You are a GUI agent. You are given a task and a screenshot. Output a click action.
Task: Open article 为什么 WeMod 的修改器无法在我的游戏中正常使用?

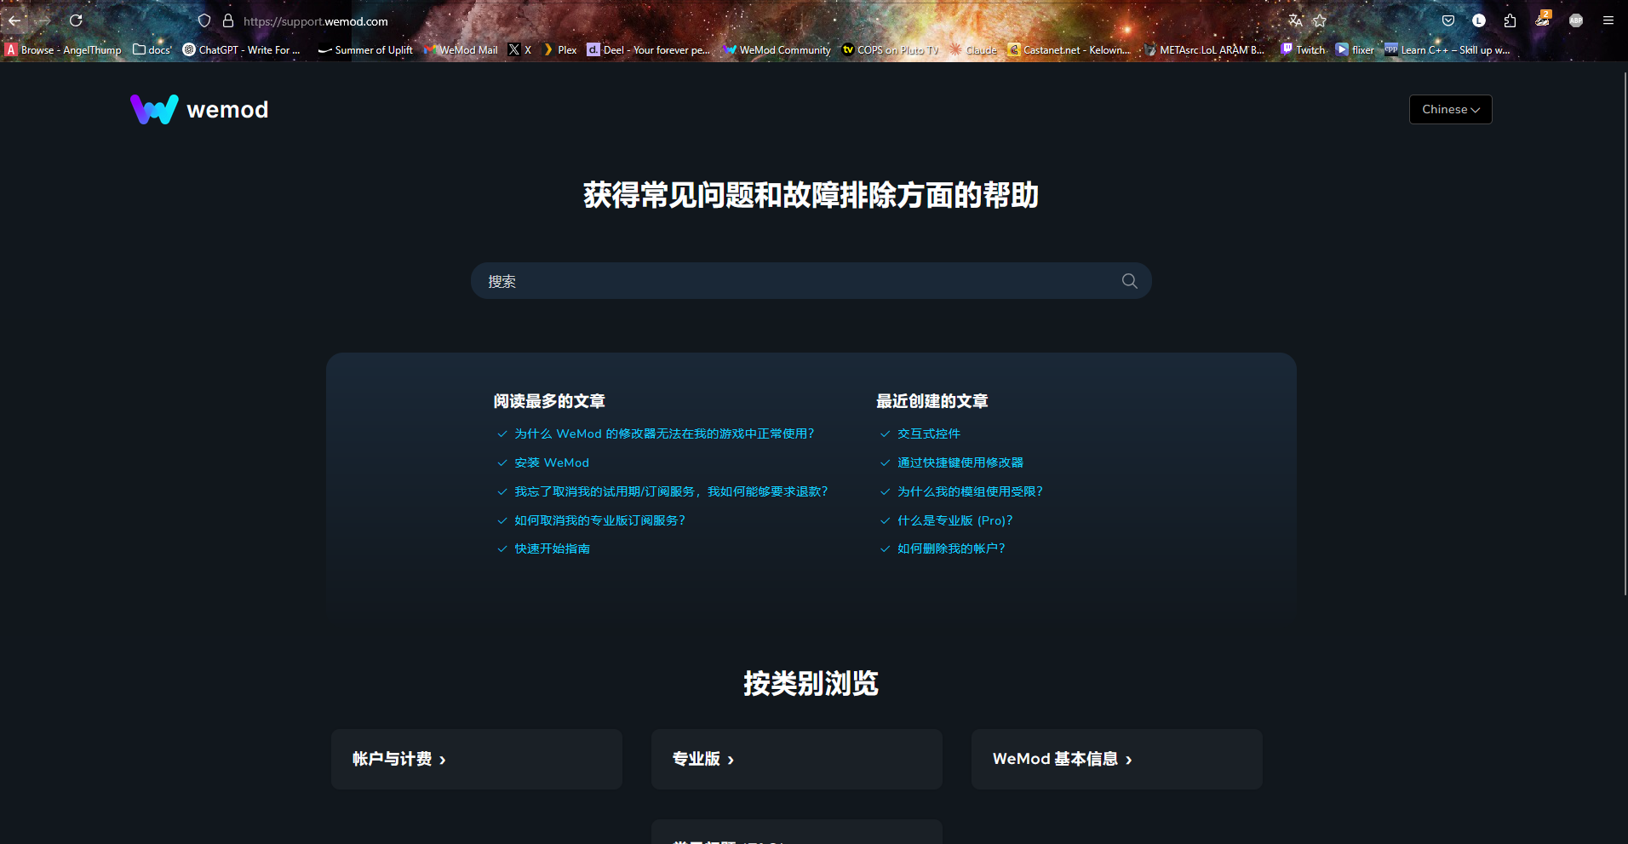pyautogui.click(x=664, y=433)
